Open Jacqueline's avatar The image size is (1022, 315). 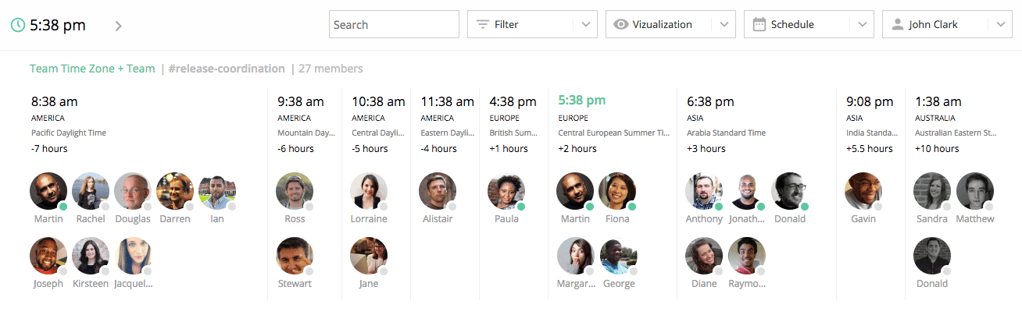click(x=133, y=257)
